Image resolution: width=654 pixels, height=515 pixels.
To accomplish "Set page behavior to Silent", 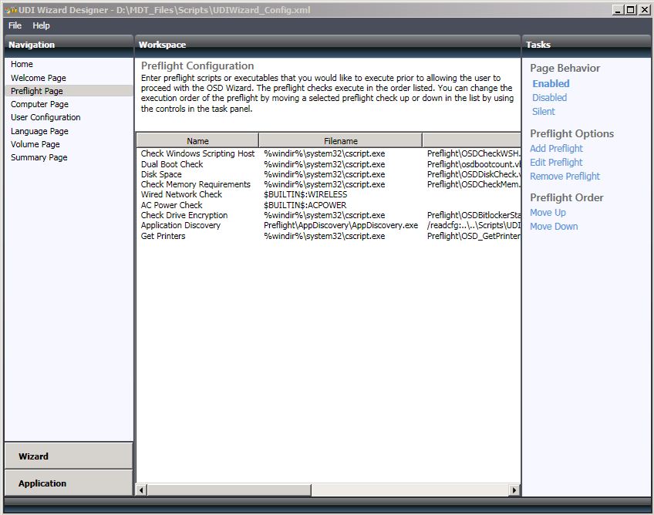I will coord(544,111).
